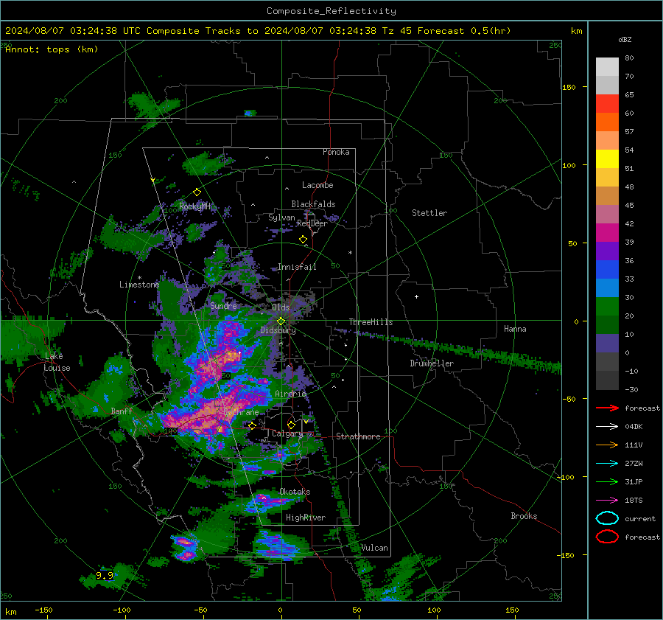Click the ThreeHills label on the map

(371, 322)
